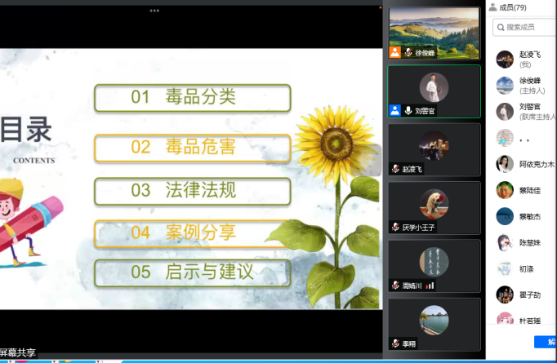Expand the collapse handle right of the shared slide
Viewport: 557px width, 363px height.
coord(376,161)
